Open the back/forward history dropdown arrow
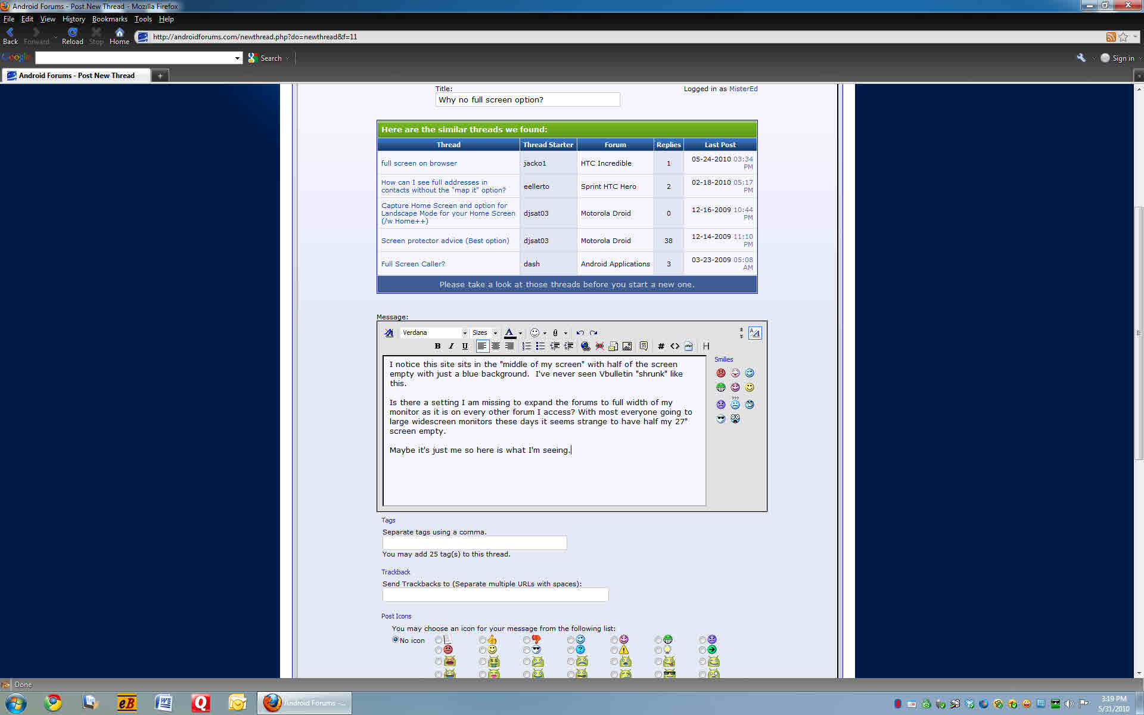 [x=55, y=37]
